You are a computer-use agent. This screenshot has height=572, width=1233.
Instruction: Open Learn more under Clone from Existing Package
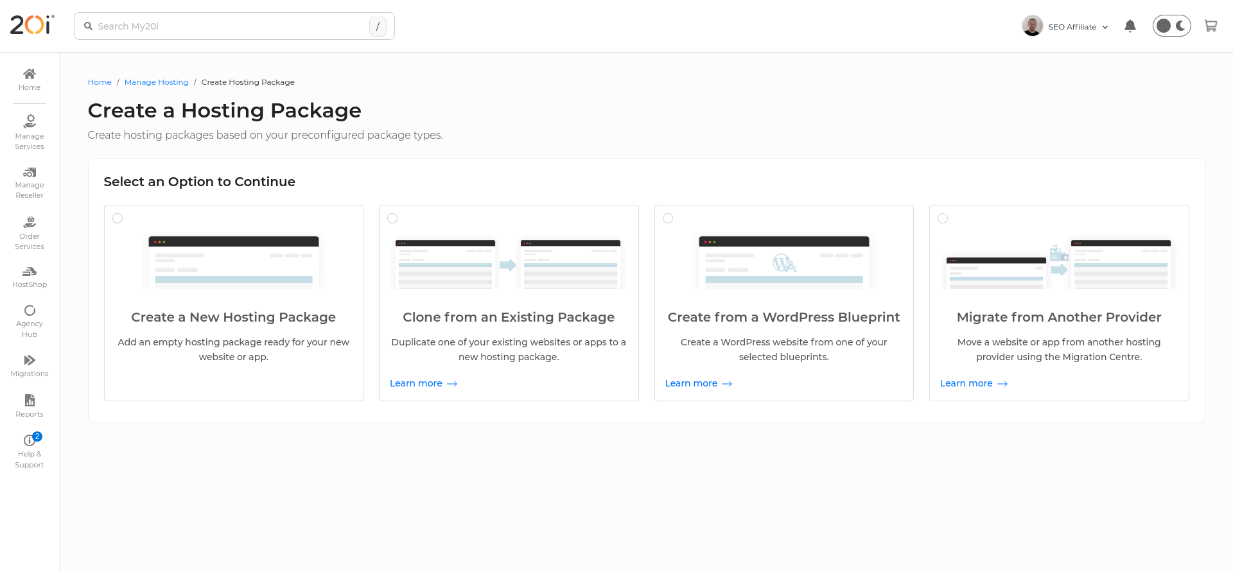[x=423, y=383]
